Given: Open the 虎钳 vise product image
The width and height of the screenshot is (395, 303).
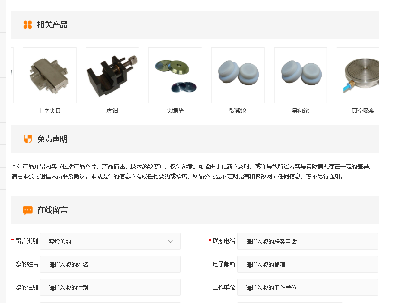Looking at the screenshot, I should 112,75.
